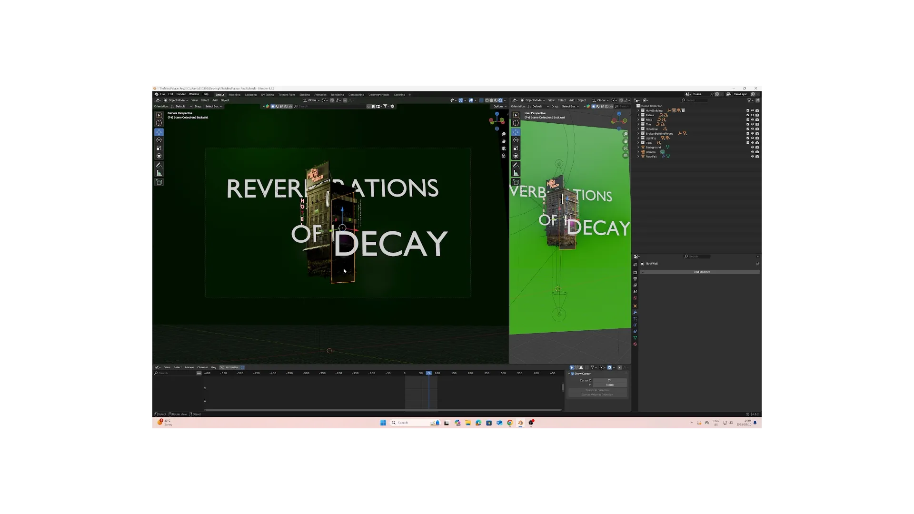Select the Annotate pencil tool
The width and height of the screenshot is (914, 514).
pyautogui.click(x=159, y=165)
